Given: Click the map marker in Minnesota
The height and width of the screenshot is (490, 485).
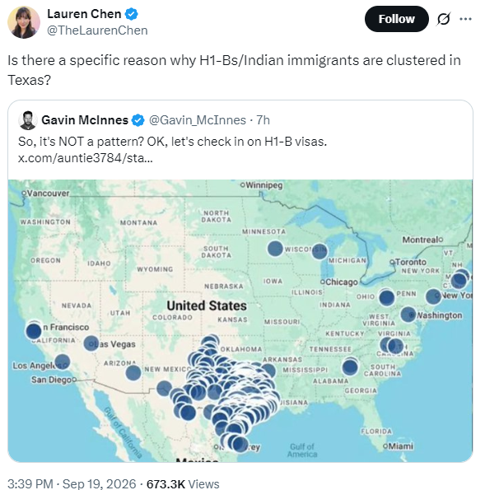Looking at the screenshot, I should click(275, 249).
